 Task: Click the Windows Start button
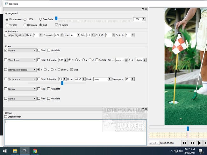pyautogui.click(x=5, y=151)
